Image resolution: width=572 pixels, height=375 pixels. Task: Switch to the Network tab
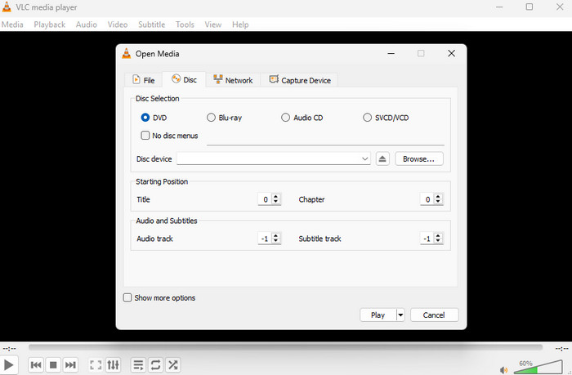[x=233, y=80]
